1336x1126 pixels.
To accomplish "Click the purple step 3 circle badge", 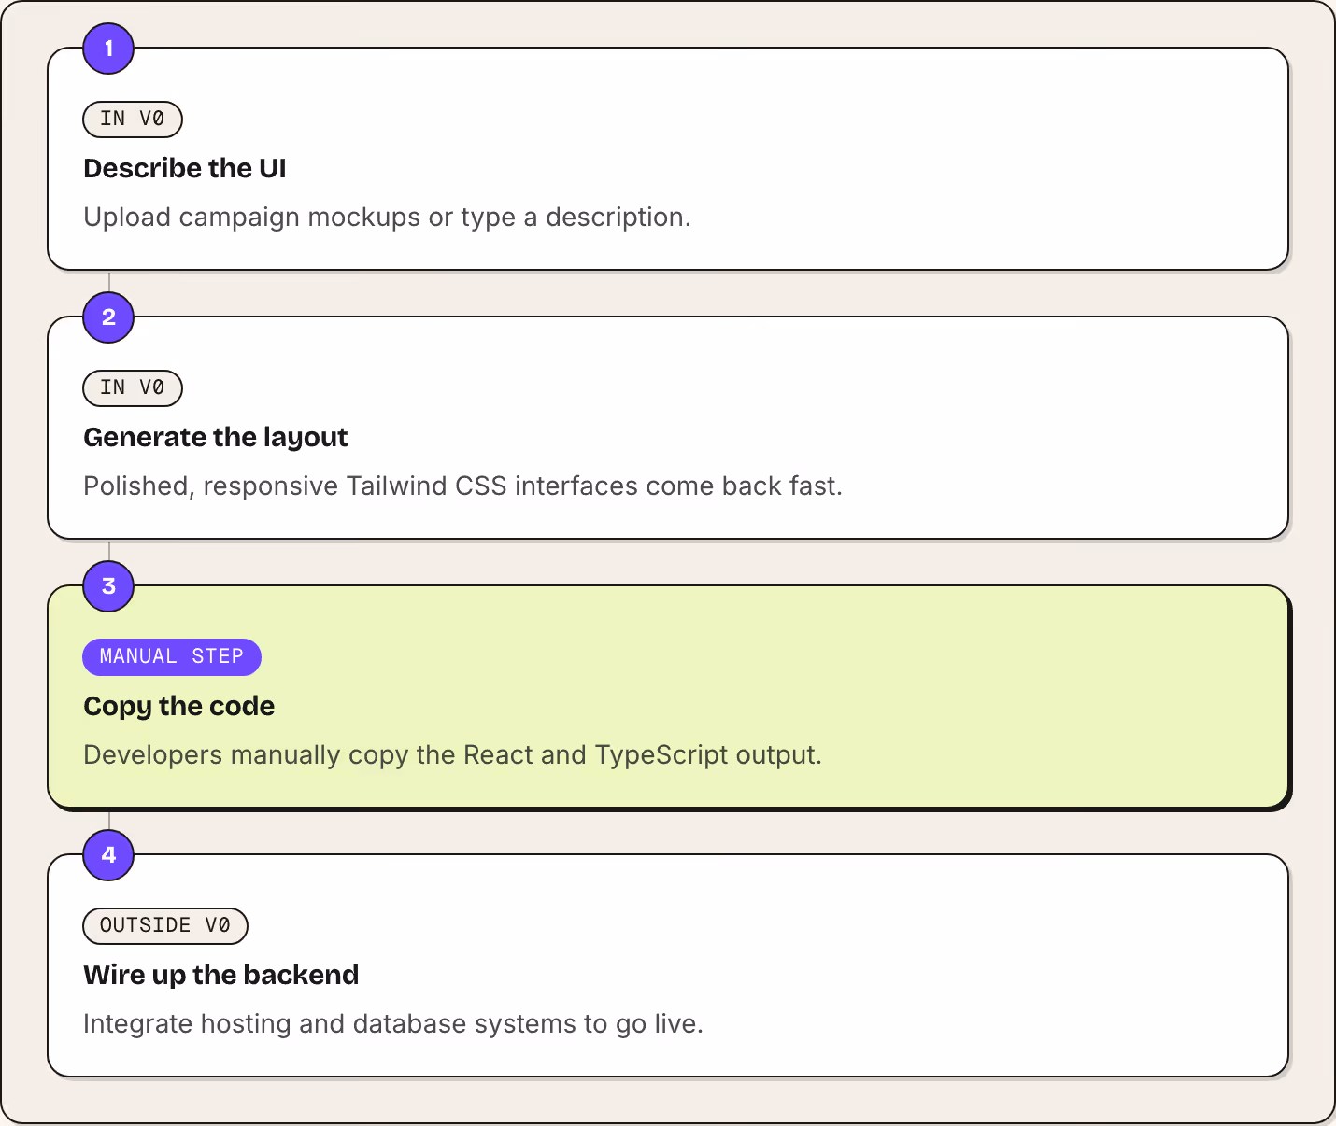I will (x=108, y=586).
